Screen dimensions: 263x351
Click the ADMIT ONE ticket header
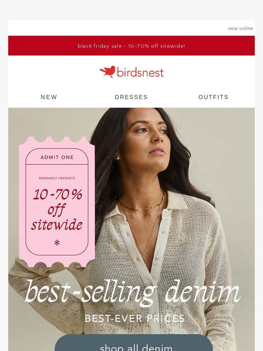pos(57,157)
